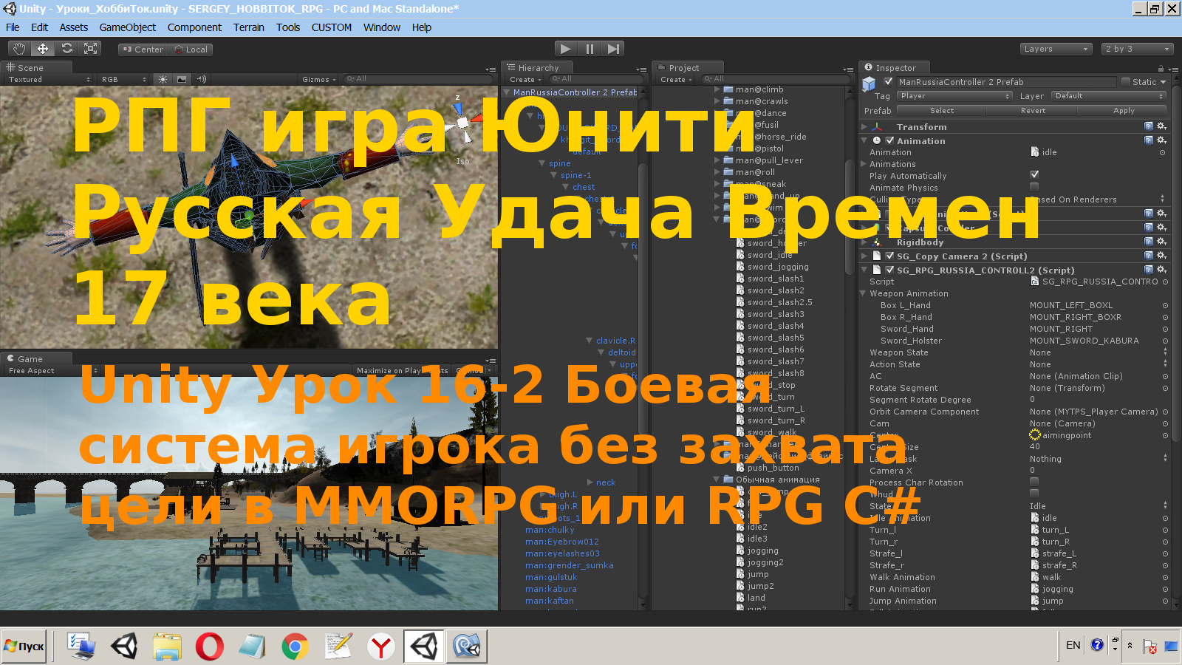Toggle scene skybox overlay icon

182,79
